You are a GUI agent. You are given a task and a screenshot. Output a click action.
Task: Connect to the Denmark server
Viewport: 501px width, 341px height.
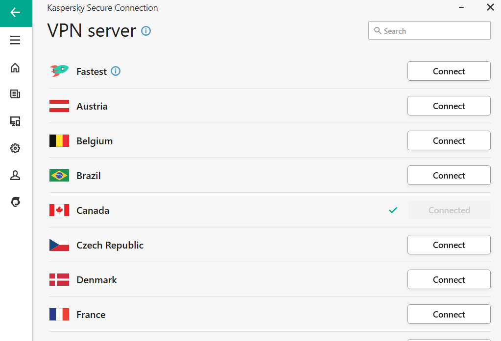(x=449, y=279)
